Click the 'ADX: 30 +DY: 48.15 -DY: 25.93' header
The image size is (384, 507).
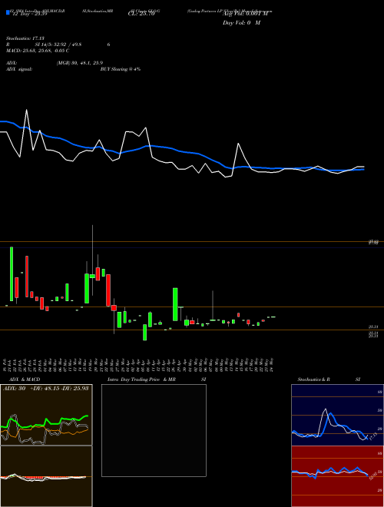[x=46, y=389]
